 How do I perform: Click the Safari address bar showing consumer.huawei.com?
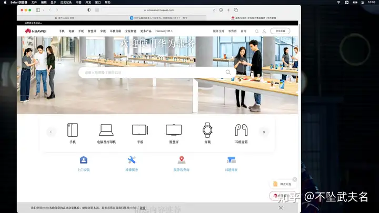(x=159, y=10)
